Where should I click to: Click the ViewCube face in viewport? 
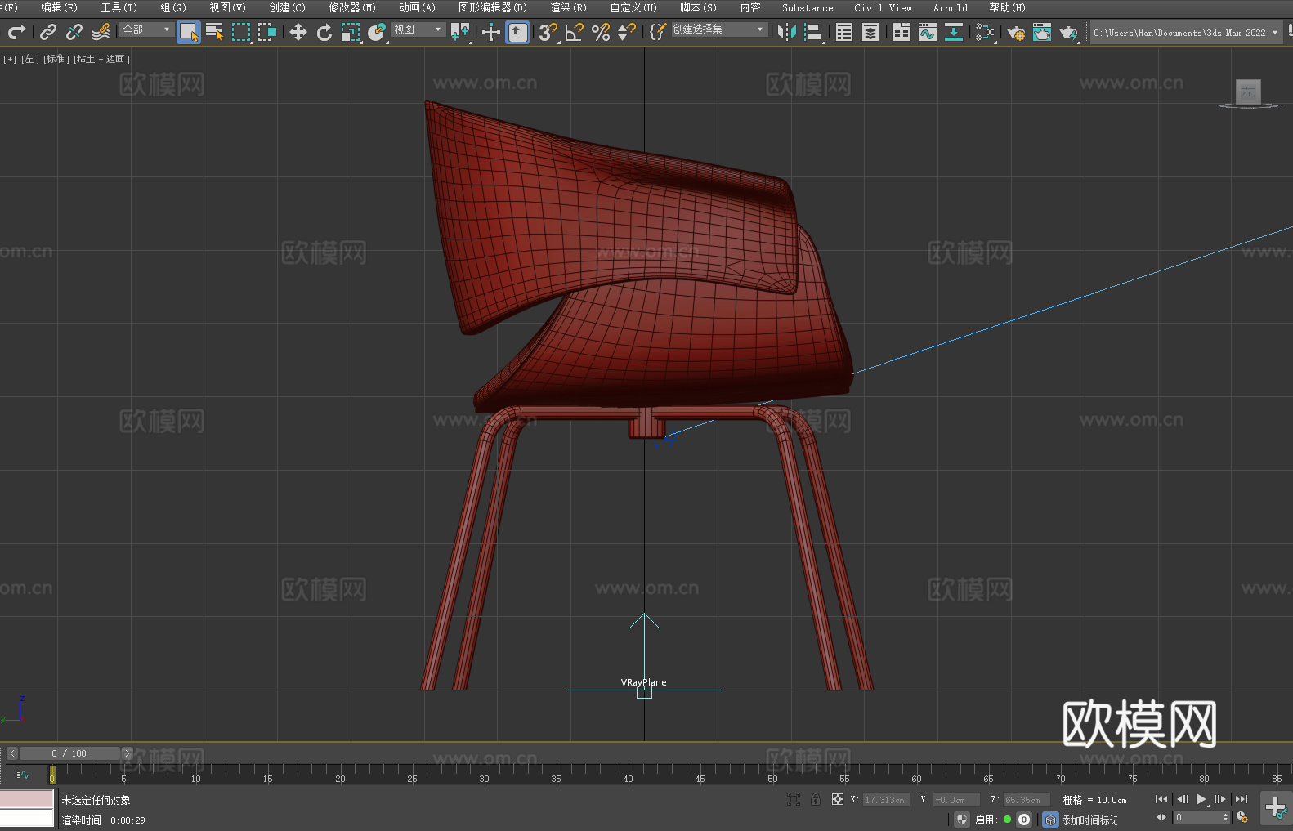pos(1248,92)
